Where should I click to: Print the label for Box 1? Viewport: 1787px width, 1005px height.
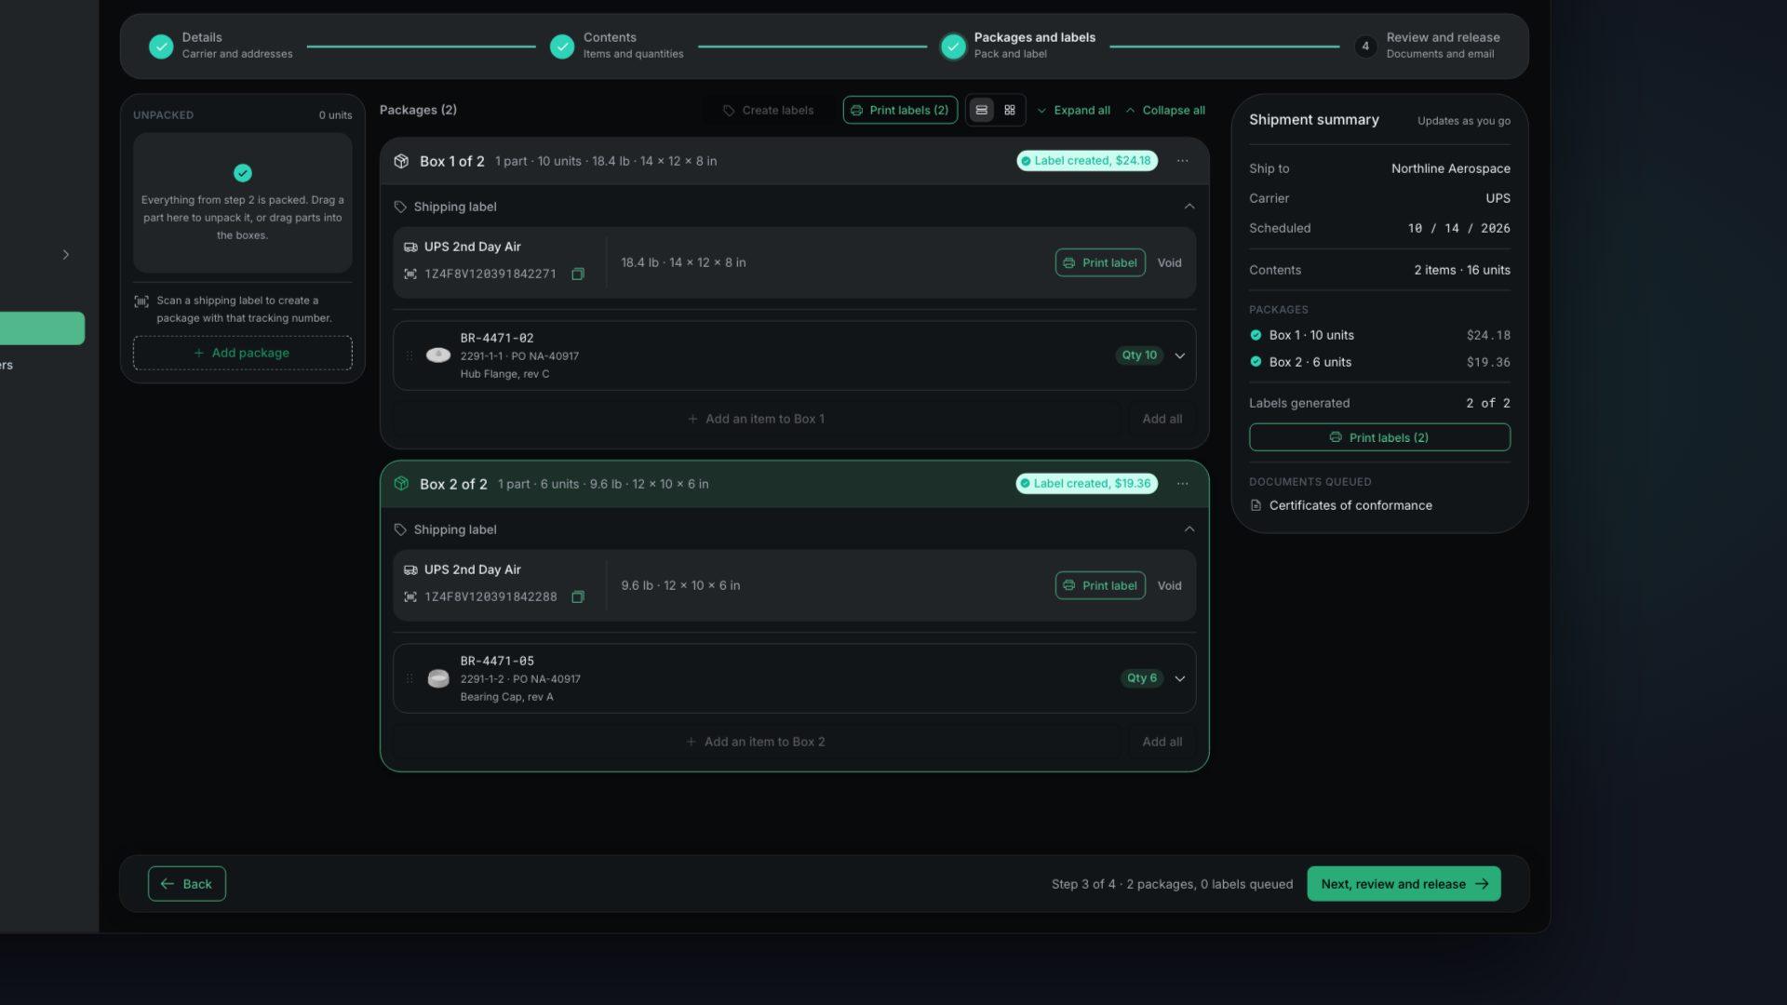pos(1100,262)
